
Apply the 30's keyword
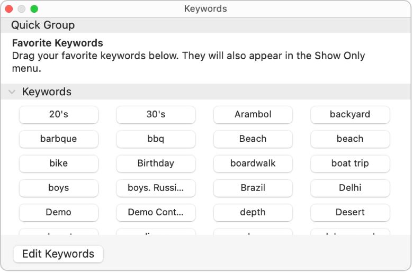[156, 114]
